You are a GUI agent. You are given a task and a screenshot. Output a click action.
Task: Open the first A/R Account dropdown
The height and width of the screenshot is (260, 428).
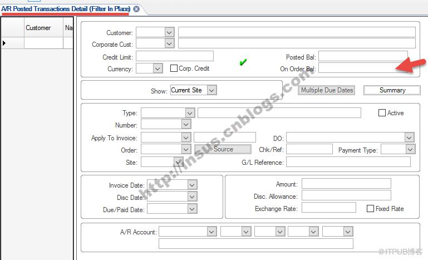tap(212, 232)
